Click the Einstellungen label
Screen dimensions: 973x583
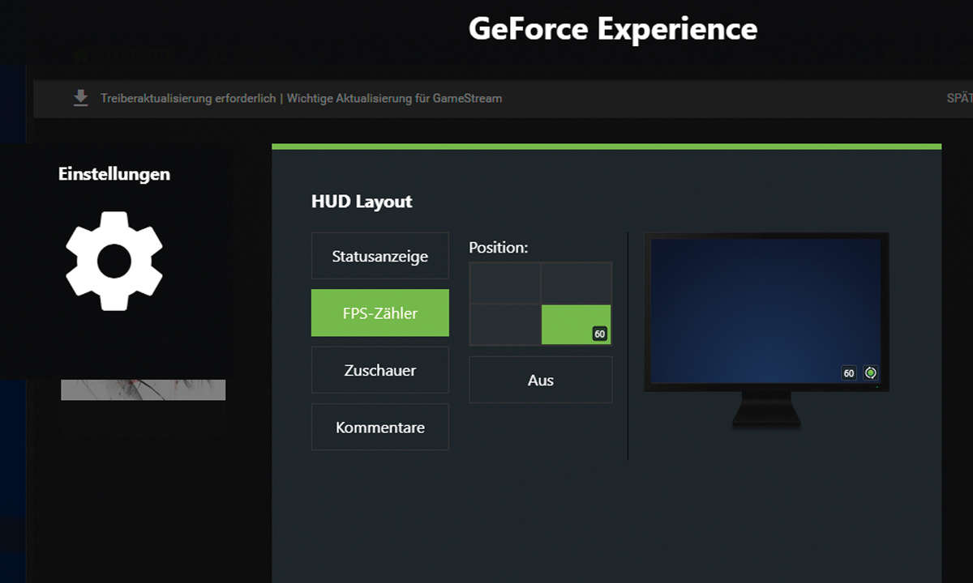114,174
